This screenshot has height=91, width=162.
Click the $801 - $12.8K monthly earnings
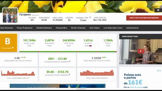click(57, 59)
